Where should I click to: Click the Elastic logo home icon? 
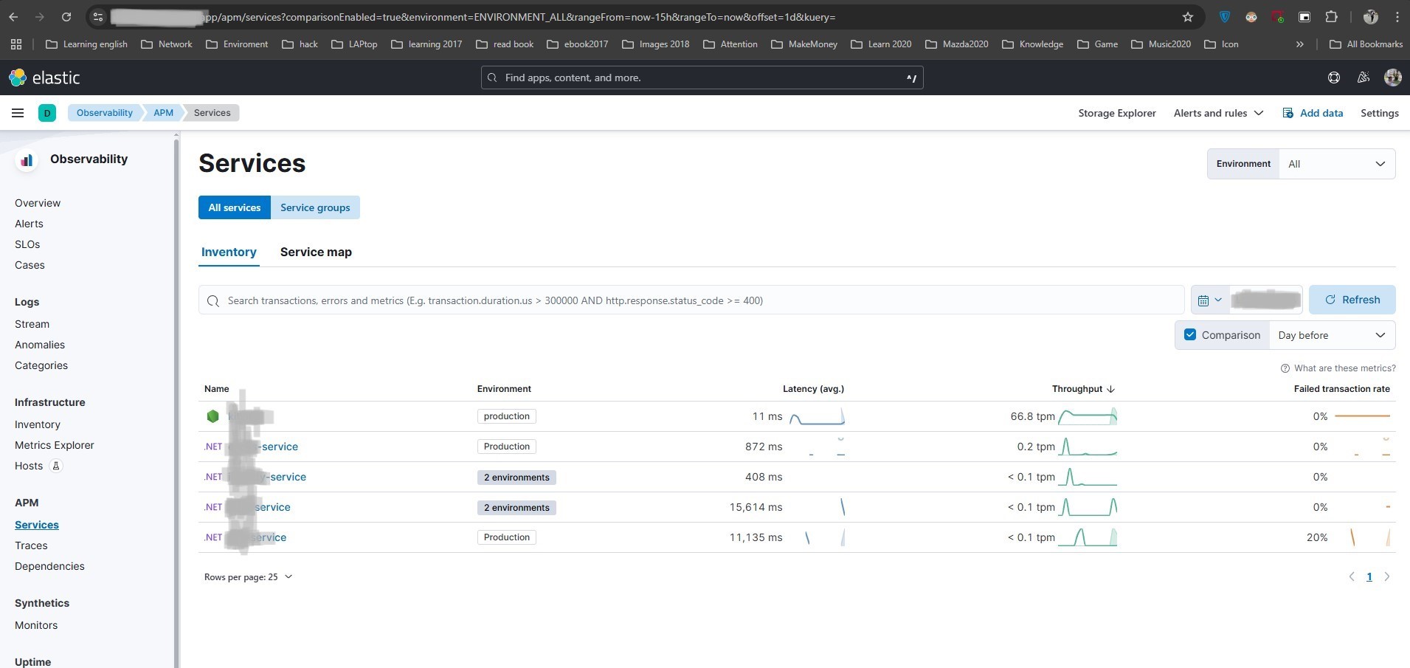coord(44,78)
